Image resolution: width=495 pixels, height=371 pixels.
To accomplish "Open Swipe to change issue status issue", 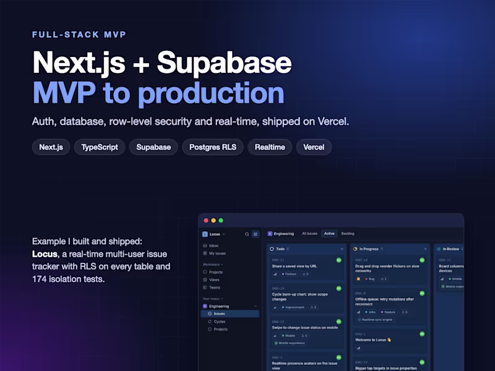I will [x=304, y=328].
